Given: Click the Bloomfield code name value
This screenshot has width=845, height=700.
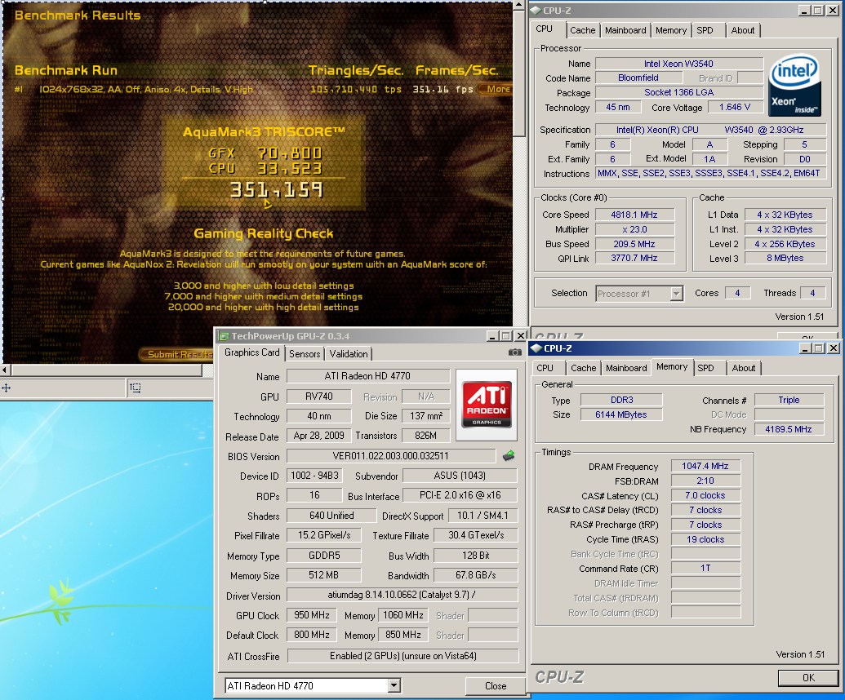Looking at the screenshot, I should pyautogui.click(x=638, y=78).
